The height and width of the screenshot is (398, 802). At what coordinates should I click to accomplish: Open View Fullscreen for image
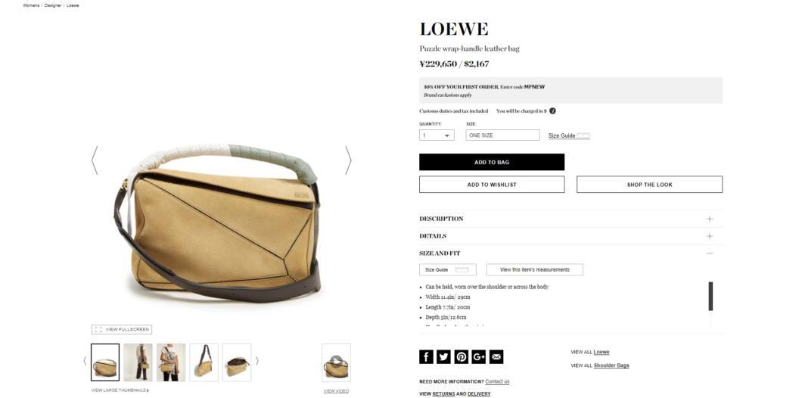[122, 329]
